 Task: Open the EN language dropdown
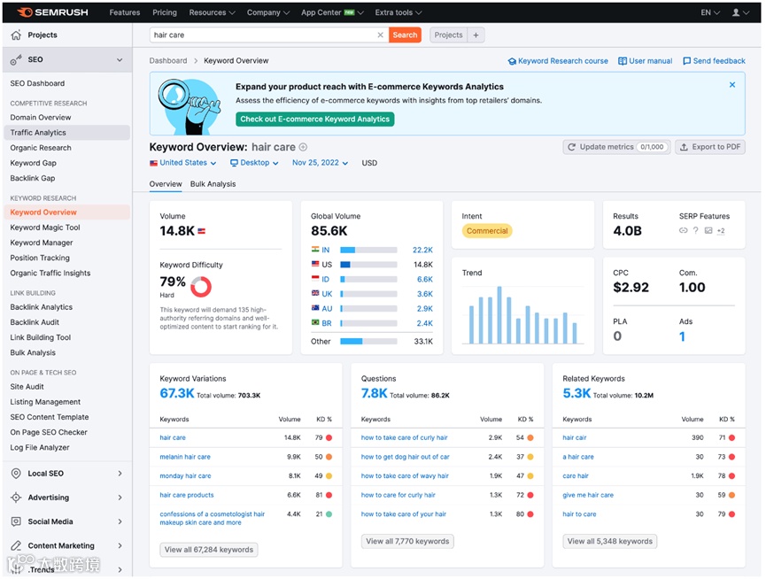[x=710, y=12]
